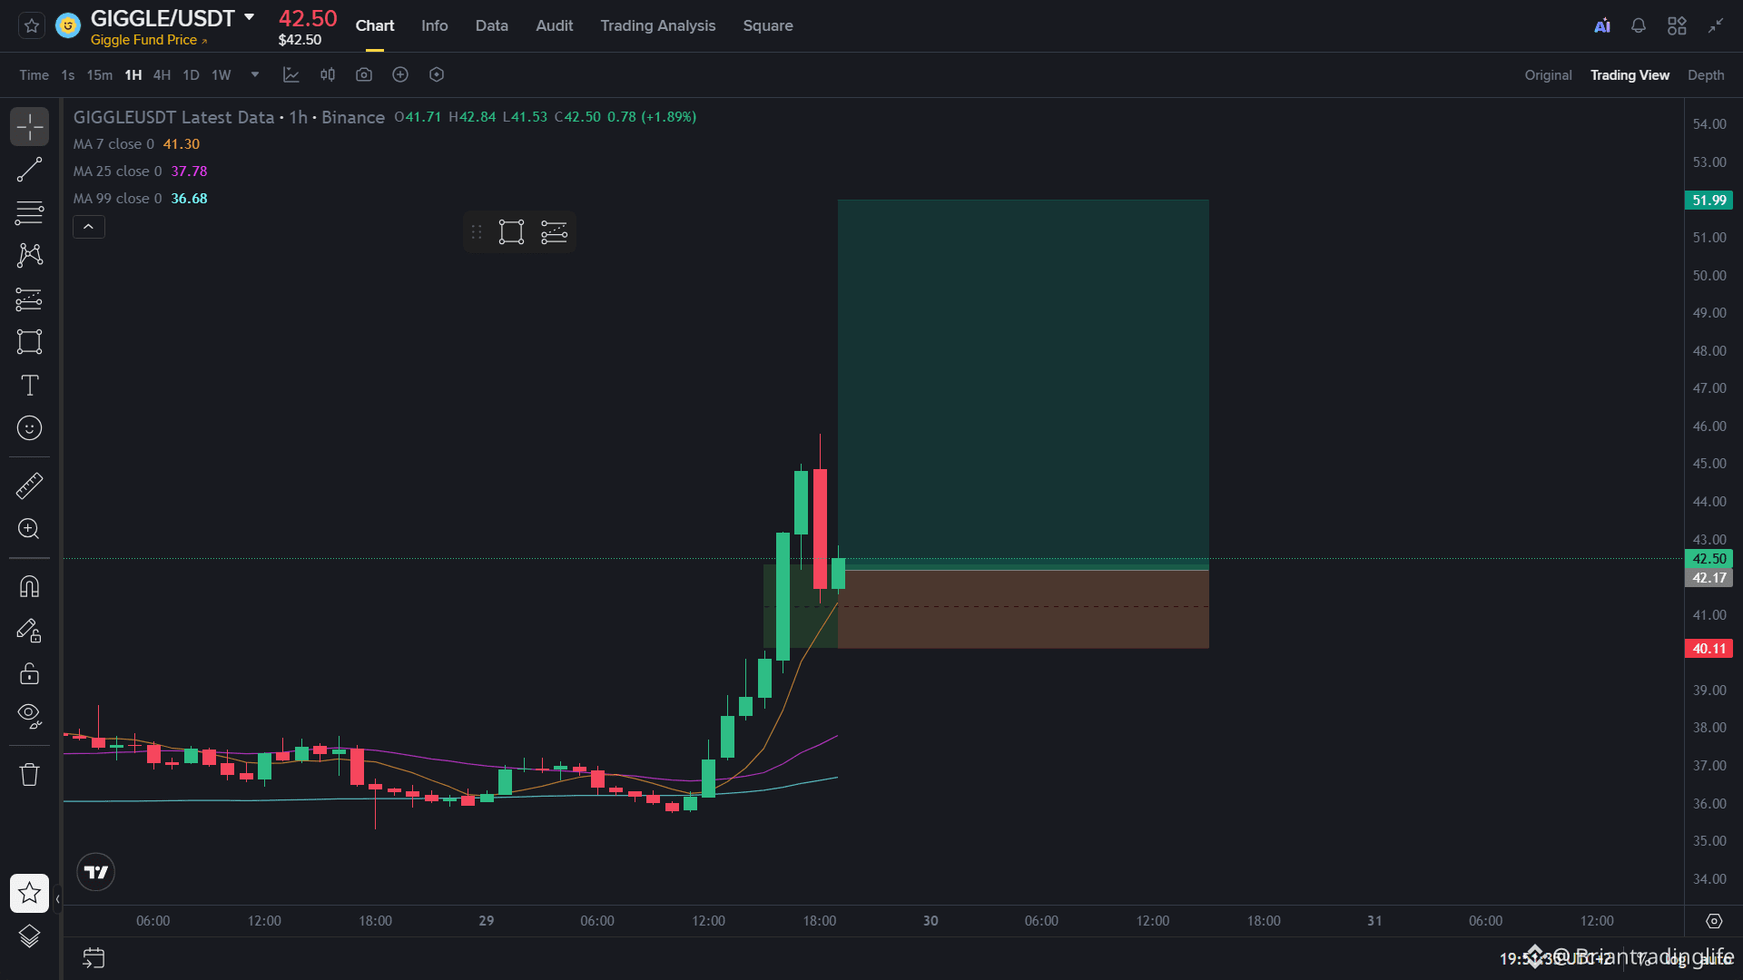Click the red 40.11 stop price label
The image size is (1743, 980).
tap(1709, 649)
